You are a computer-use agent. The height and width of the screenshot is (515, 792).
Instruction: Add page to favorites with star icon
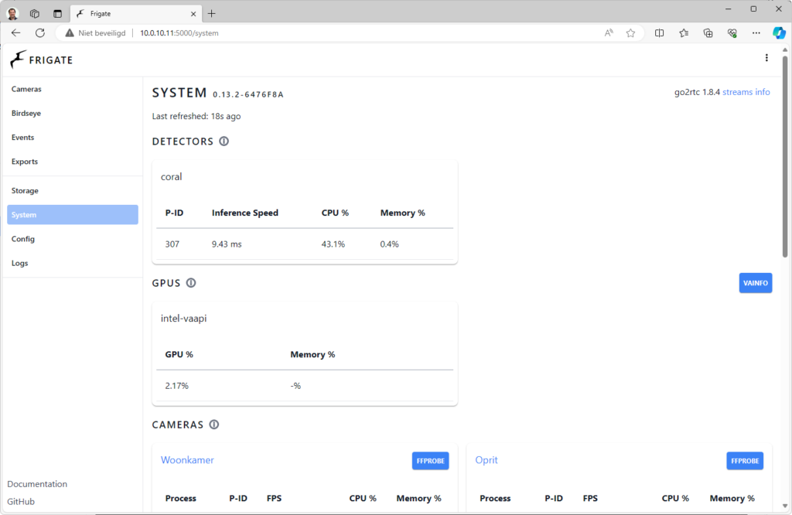630,33
